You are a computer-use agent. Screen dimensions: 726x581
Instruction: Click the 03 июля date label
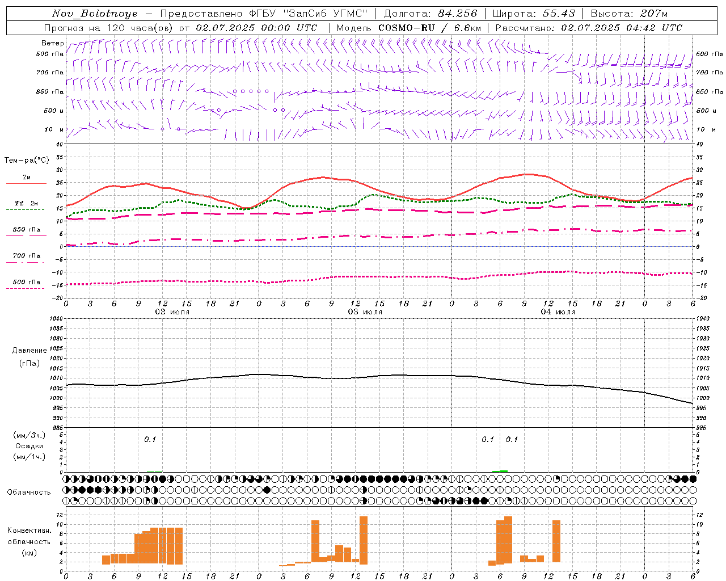(365, 312)
